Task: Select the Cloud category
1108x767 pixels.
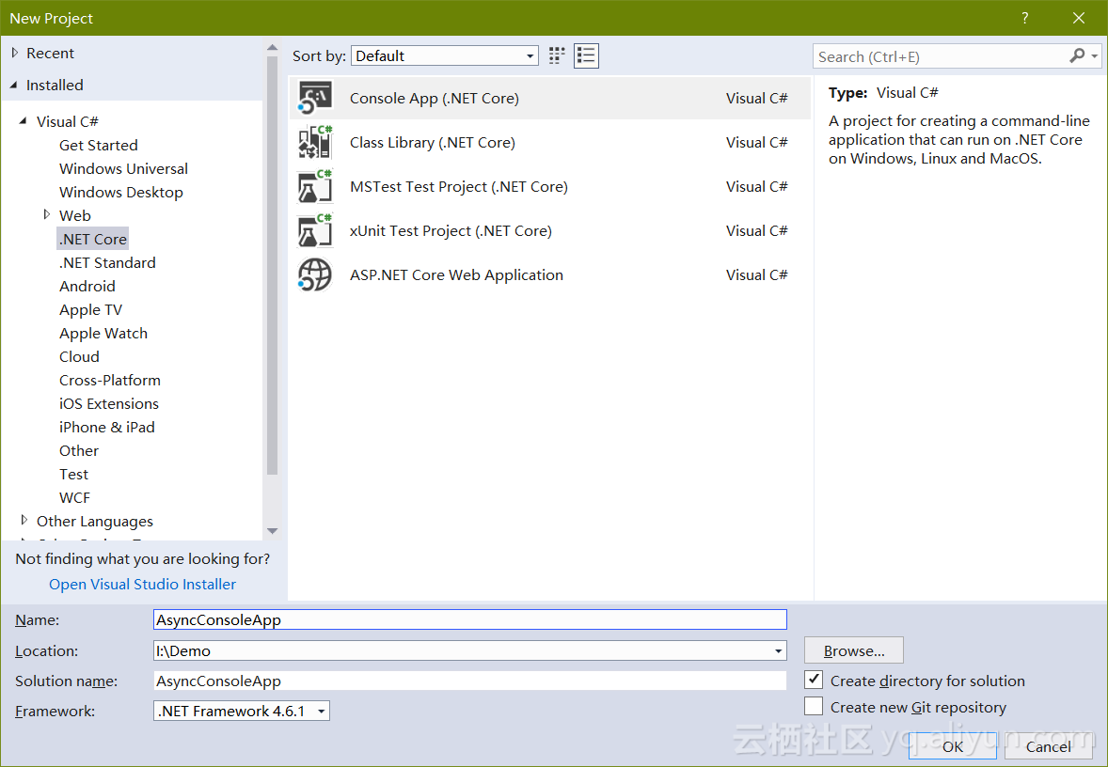Action: pos(79,356)
